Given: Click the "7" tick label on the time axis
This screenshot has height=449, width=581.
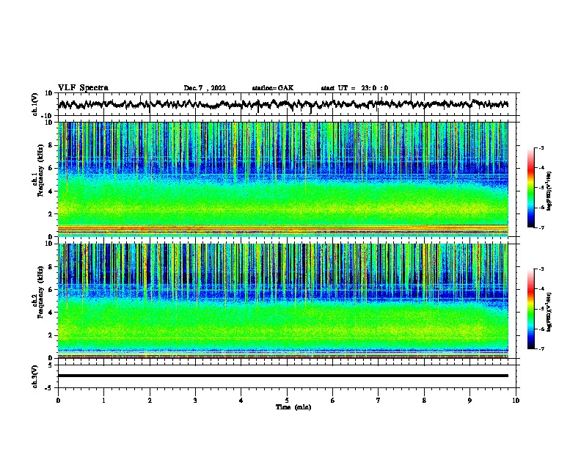Looking at the screenshot, I should coord(379,401).
